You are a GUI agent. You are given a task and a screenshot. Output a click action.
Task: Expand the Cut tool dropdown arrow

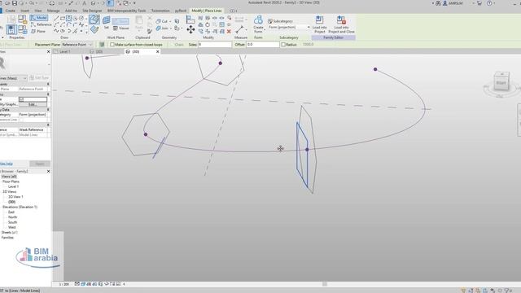pos(170,22)
